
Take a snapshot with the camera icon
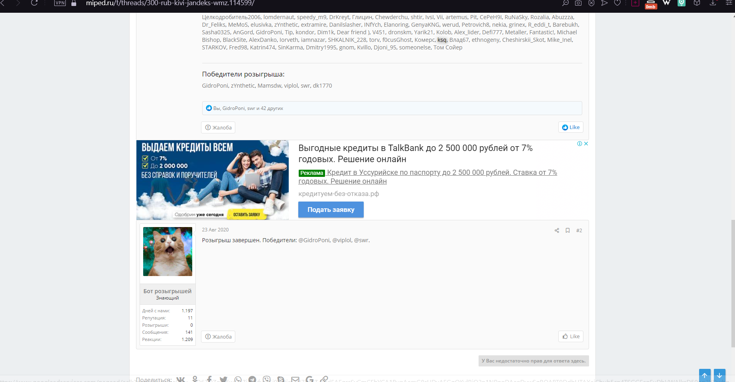tap(578, 3)
